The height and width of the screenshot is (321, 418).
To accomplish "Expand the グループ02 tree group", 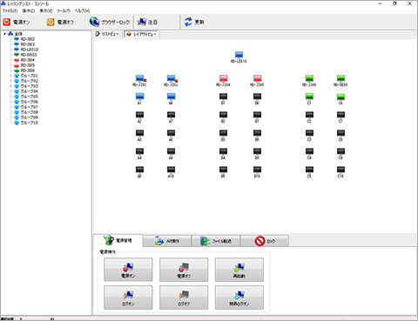I will click(11, 81).
